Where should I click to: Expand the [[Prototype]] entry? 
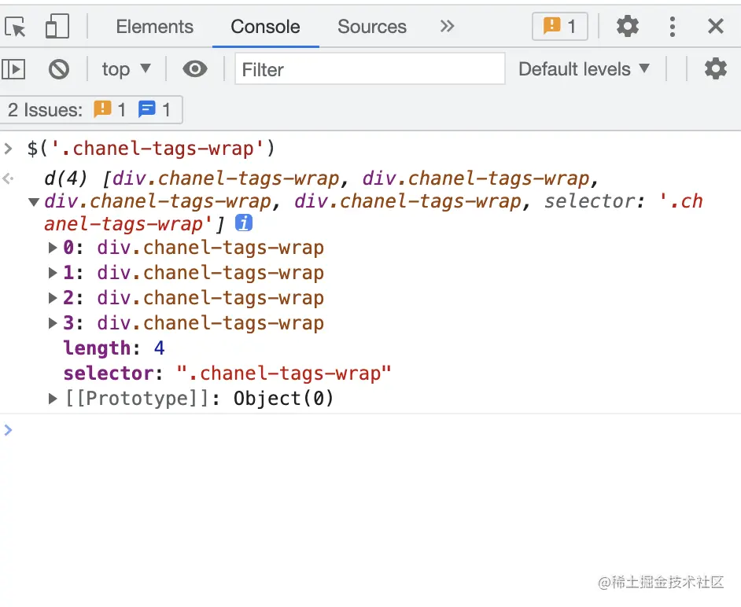pyautogui.click(x=53, y=399)
